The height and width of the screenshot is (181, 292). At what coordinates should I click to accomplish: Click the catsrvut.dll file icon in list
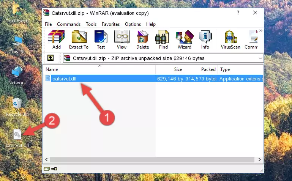tap(48, 78)
